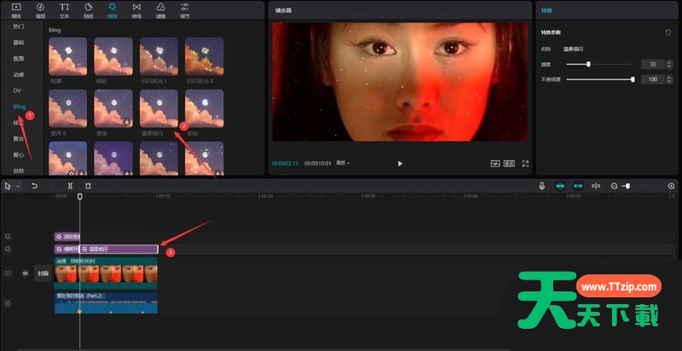Click the 不透明度 opacity slider handle
682x351 pixels.
633,79
